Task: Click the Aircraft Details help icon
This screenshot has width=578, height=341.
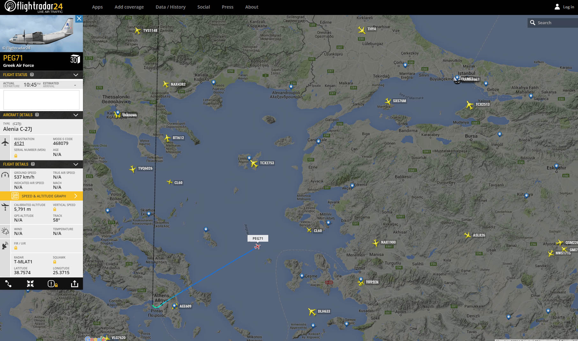Action: [37, 115]
